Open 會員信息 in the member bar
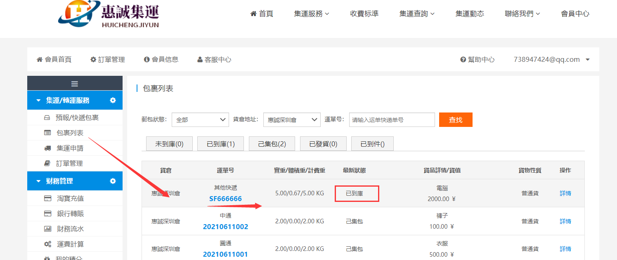 point(161,59)
